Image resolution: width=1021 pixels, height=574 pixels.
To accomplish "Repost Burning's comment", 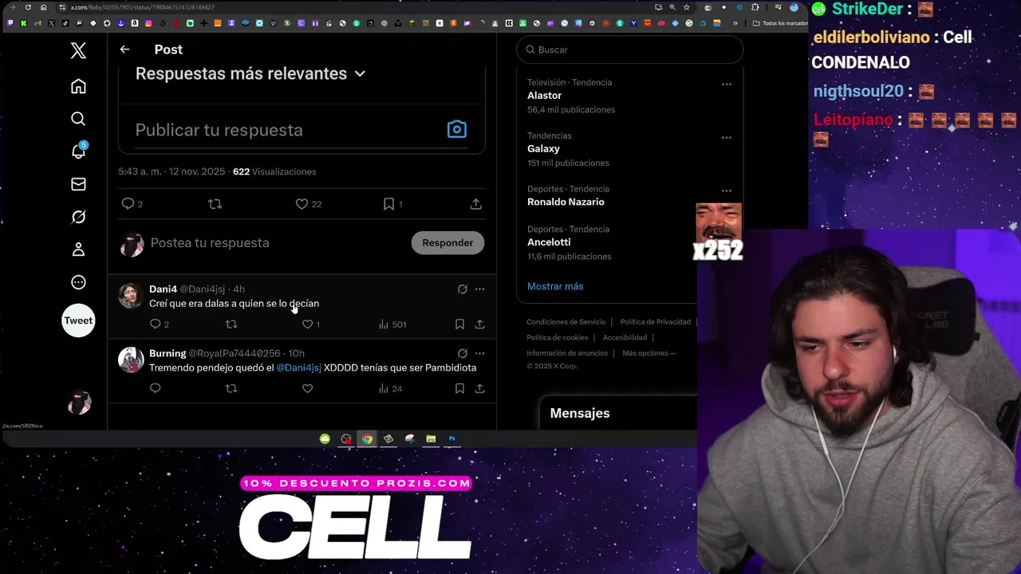I will (x=231, y=388).
